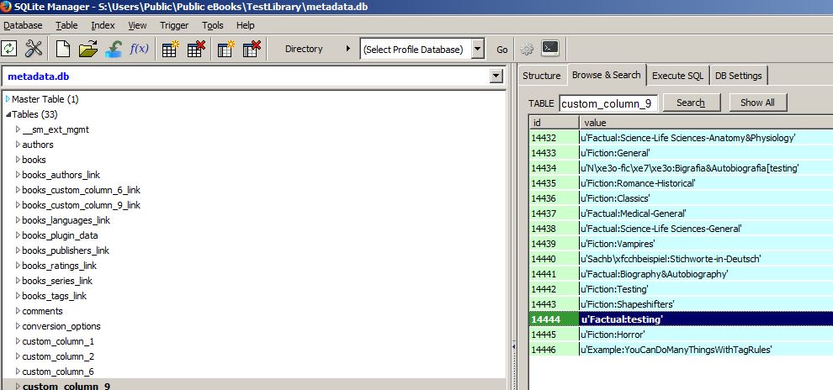The image size is (833, 390).
Task: Select the row with value u'Fiction:General'
Action: 681,153
